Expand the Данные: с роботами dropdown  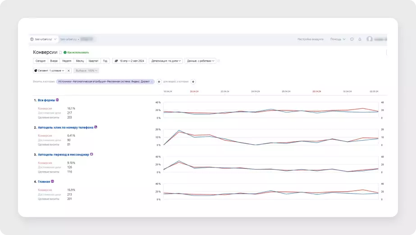(200, 61)
